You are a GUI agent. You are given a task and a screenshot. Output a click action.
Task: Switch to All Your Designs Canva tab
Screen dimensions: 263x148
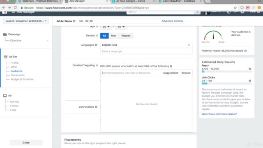[131, 1]
